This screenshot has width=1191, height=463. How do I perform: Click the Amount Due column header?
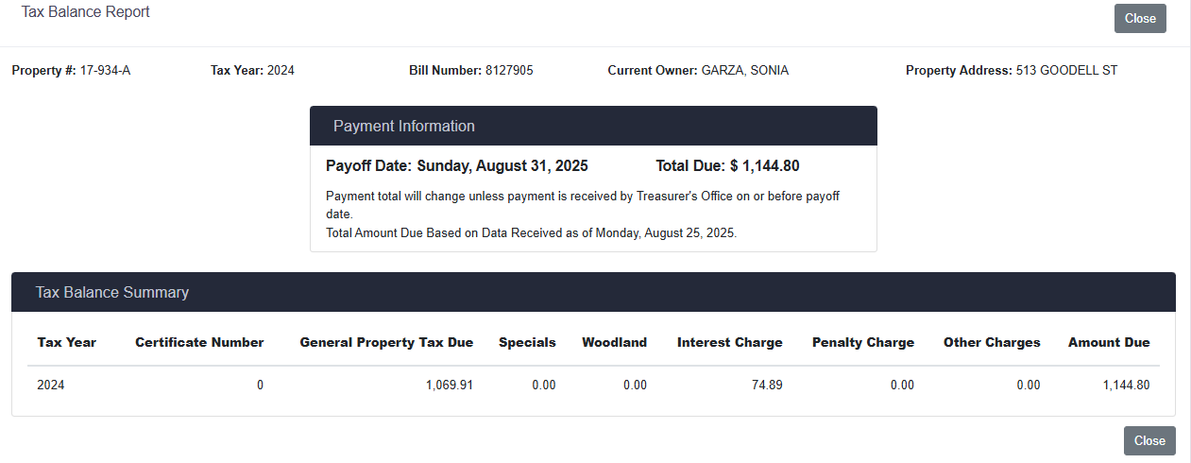coord(1109,343)
